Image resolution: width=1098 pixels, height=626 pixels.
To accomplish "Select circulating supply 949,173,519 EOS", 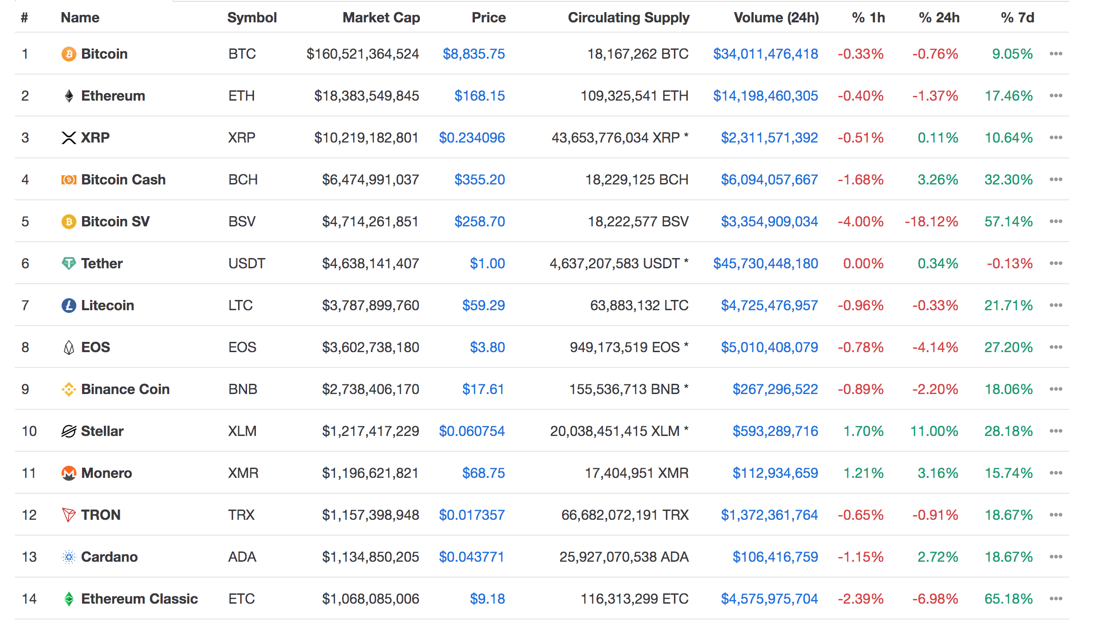I will (629, 347).
